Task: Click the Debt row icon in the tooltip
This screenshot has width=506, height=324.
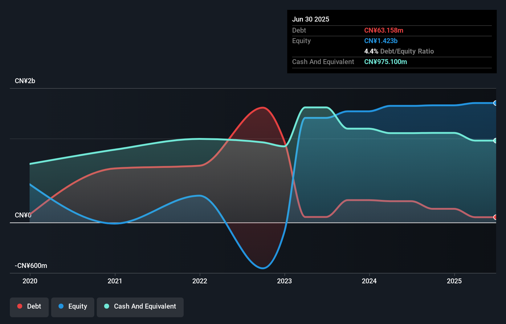Action: [x=299, y=30]
